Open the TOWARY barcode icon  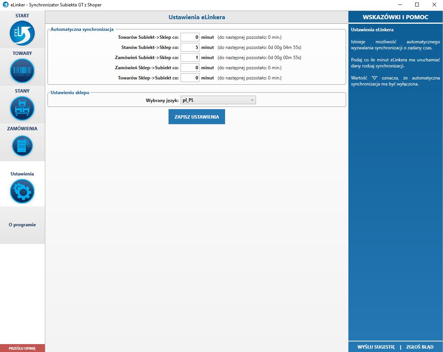click(22, 71)
